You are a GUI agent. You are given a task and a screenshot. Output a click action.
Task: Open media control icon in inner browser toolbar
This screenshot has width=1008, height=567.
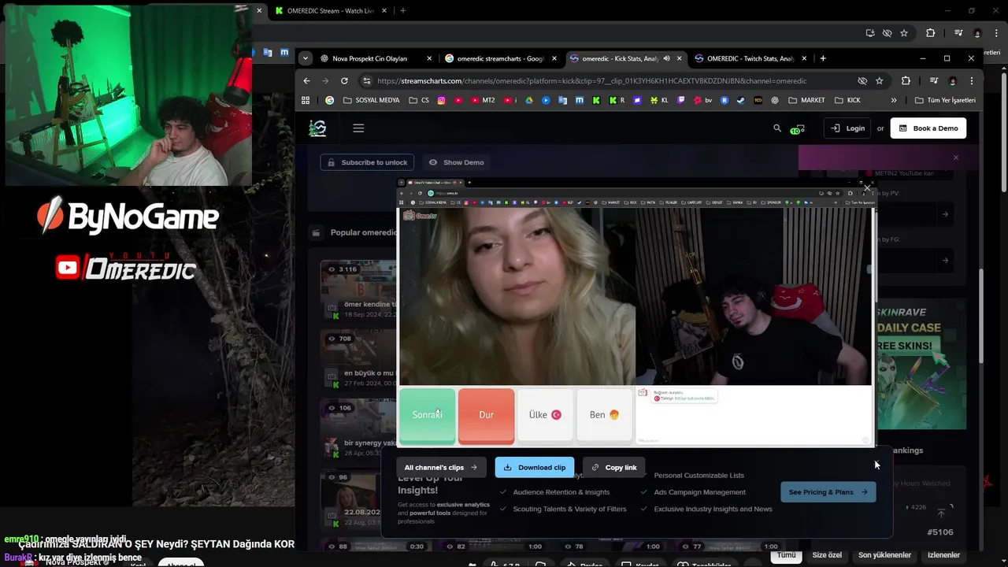tap(933, 80)
